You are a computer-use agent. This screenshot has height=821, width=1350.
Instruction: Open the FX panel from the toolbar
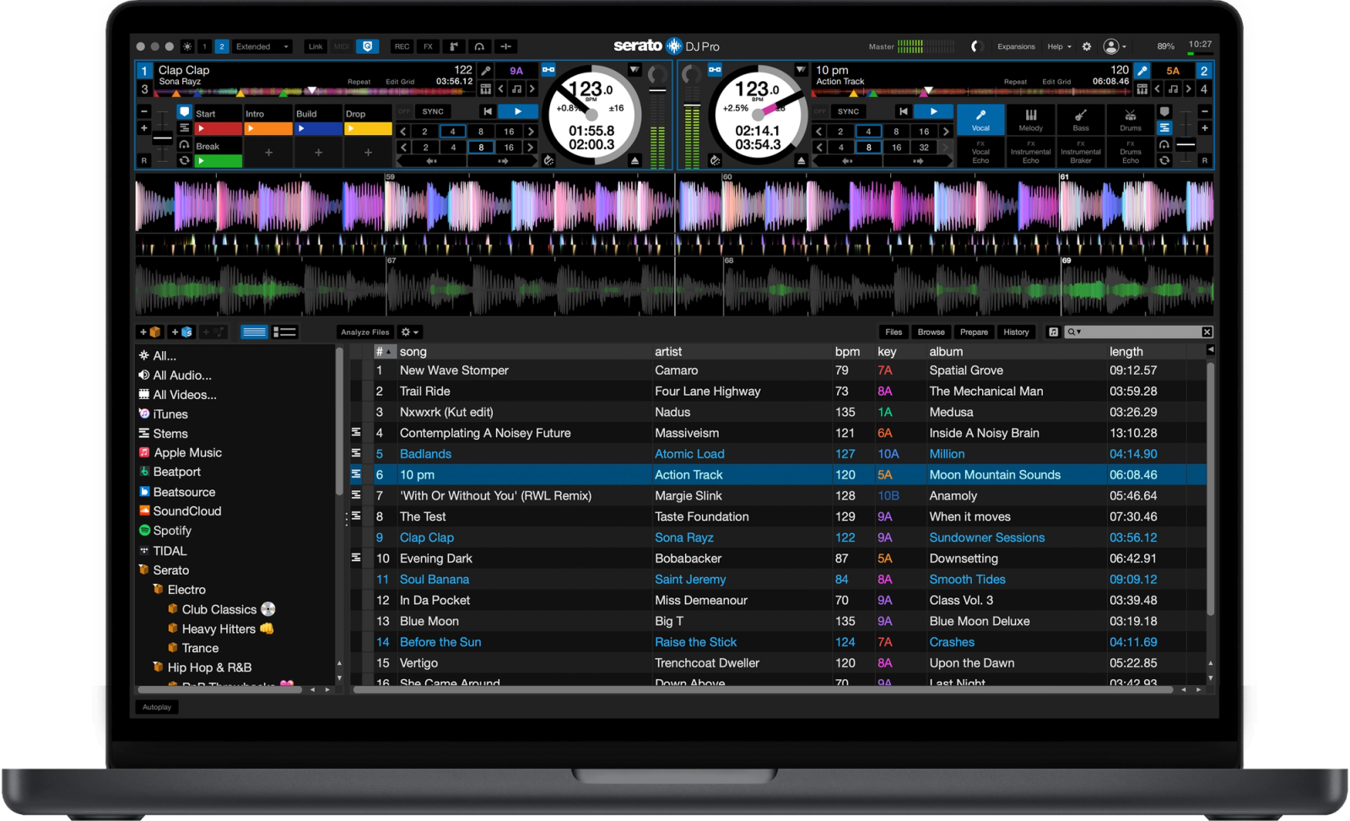point(428,46)
